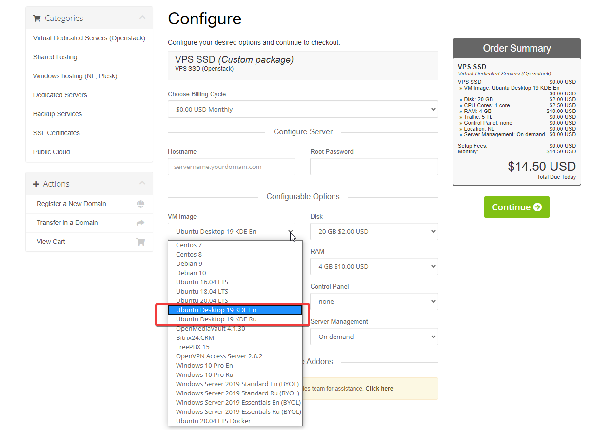The image size is (610, 430).
Task: Open the Disk size dropdown
Action: pyautogui.click(x=374, y=231)
